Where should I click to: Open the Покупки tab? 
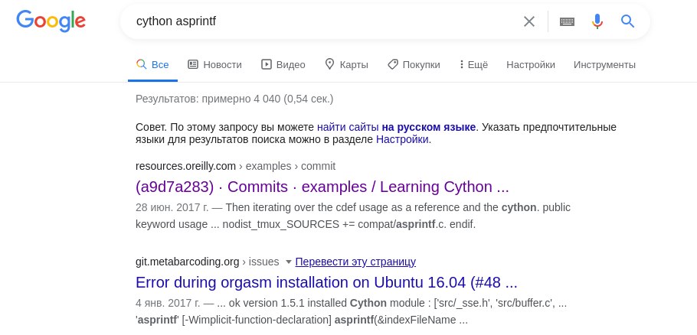(414, 65)
